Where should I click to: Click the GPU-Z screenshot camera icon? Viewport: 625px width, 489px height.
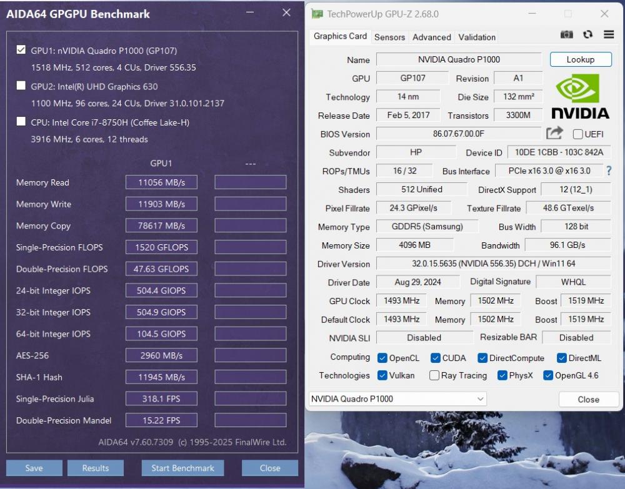coord(567,35)
